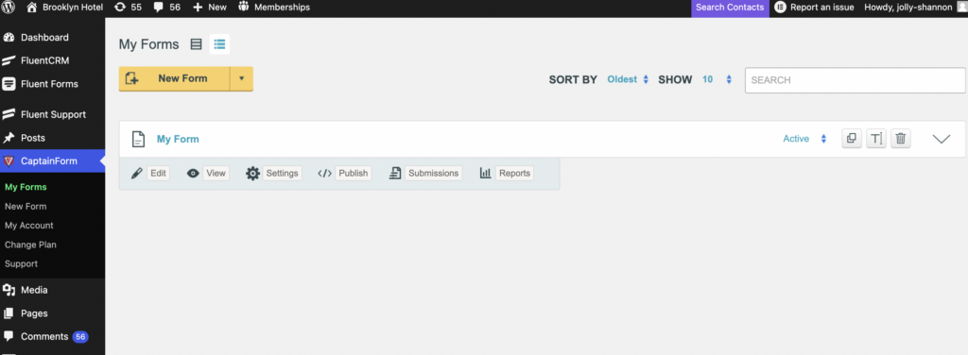
Task: Click the Edit pencil button
Action: [x=150, y=173]
